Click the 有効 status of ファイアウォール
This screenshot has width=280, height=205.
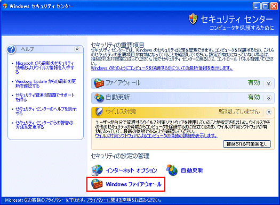click(253, 83)
